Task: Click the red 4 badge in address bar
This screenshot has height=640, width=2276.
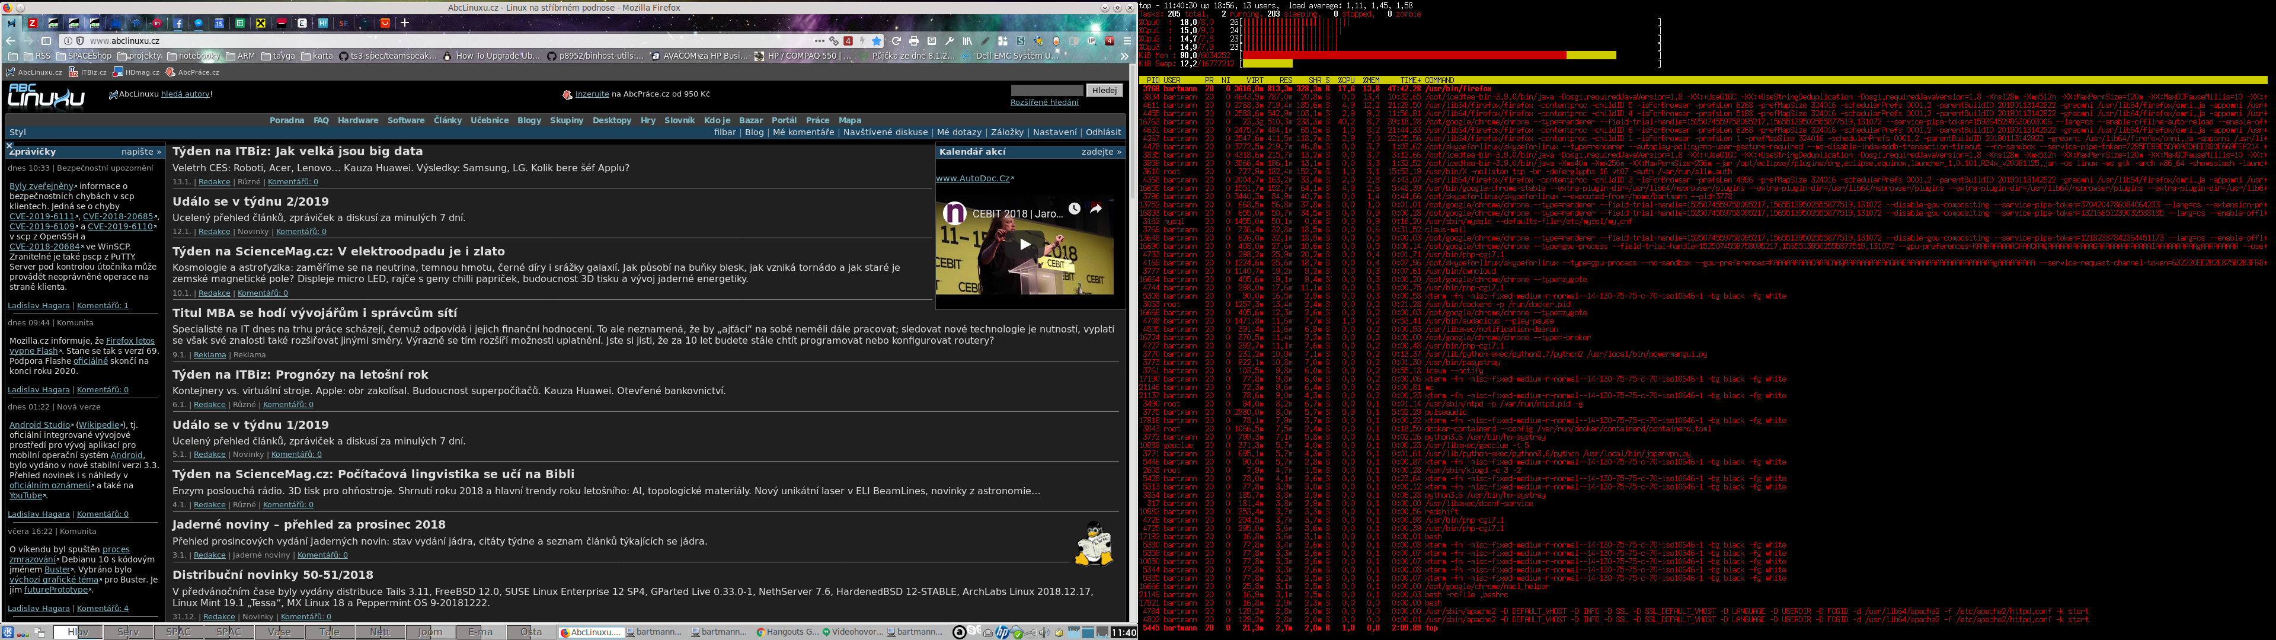Action: tap(848, 41)
